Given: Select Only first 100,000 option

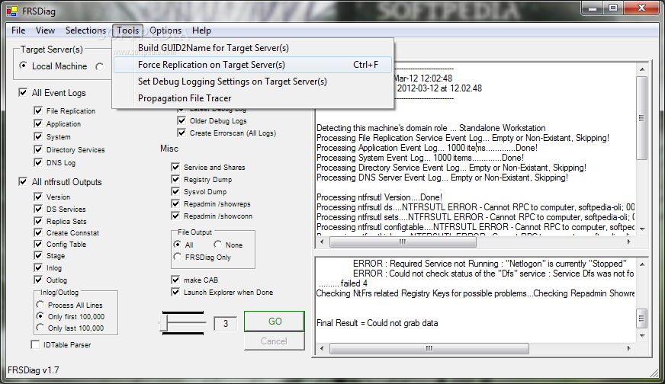Looking at the screenshot, I should point(40,316).
